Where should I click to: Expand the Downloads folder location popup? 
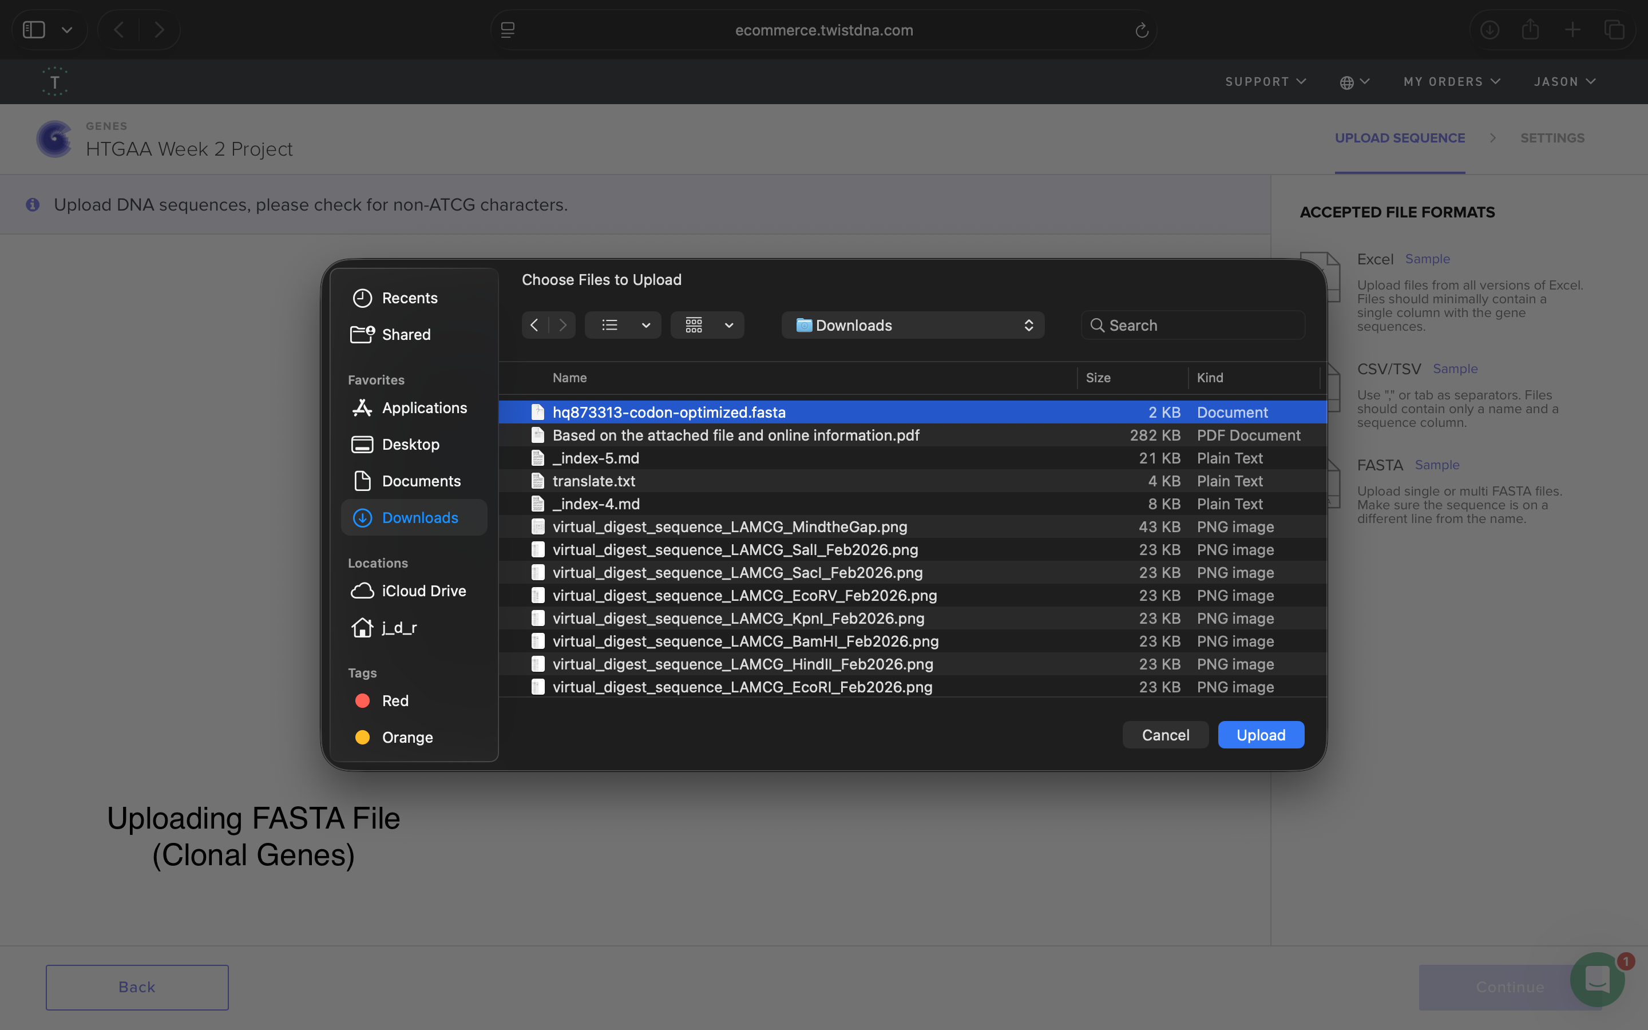click(913, 325)
